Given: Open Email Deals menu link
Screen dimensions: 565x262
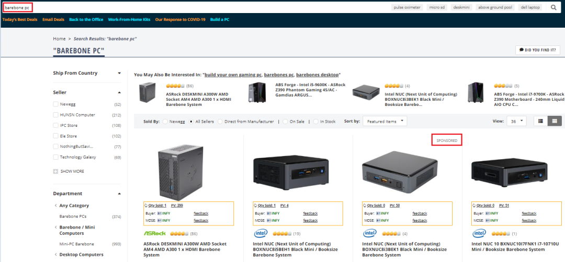Looking at the screenshot, I should pos(53,19).
